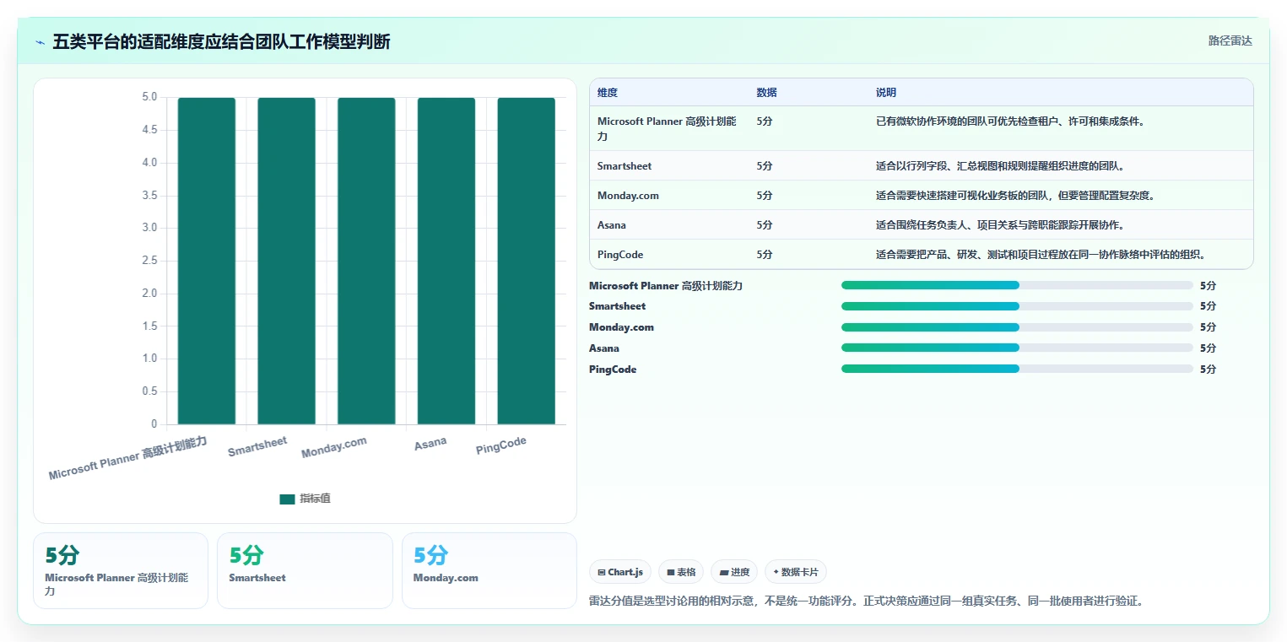1287x642 pixels.
Task: Click the Monday.com progress bar
Action: [1017, 327]
